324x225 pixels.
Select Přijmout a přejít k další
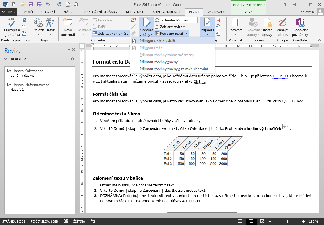(173, 41)
